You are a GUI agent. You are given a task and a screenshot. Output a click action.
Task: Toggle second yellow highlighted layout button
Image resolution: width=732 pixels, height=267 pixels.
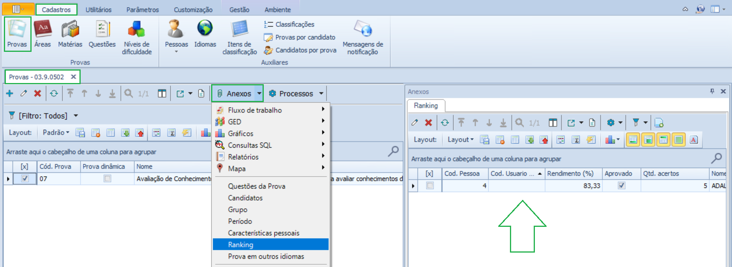648,140
